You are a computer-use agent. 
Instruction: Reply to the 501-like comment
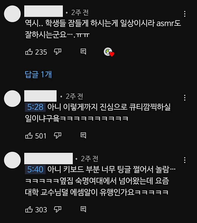click(83, 136)
